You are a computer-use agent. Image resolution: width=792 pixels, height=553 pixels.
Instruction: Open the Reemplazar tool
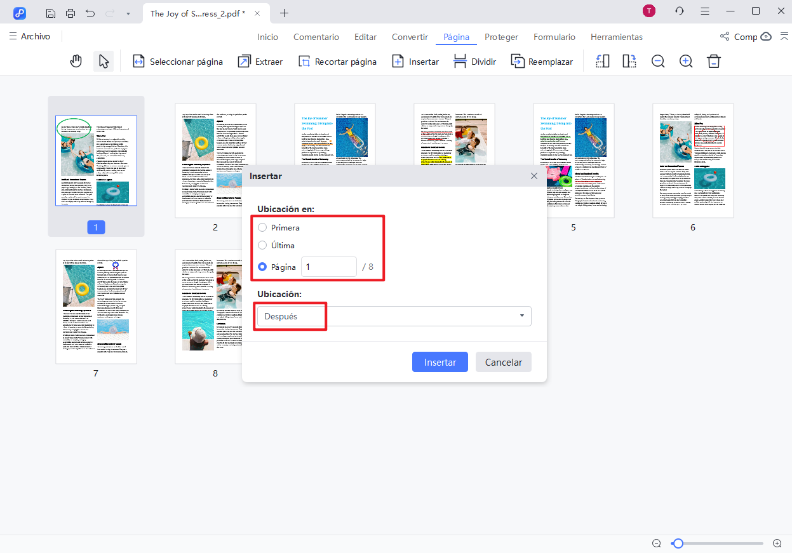542,61
